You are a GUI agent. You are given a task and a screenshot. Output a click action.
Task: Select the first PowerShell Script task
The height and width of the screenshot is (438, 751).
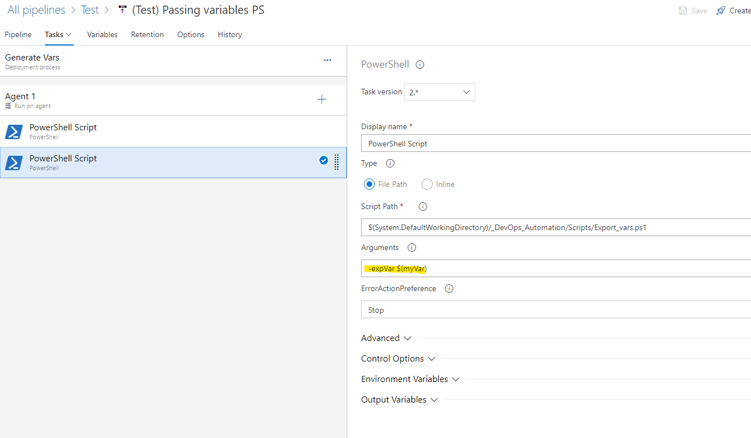pos(173,131)
